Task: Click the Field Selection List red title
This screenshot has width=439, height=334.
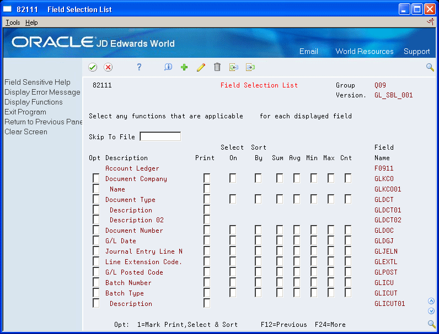Action: (259, 85)
